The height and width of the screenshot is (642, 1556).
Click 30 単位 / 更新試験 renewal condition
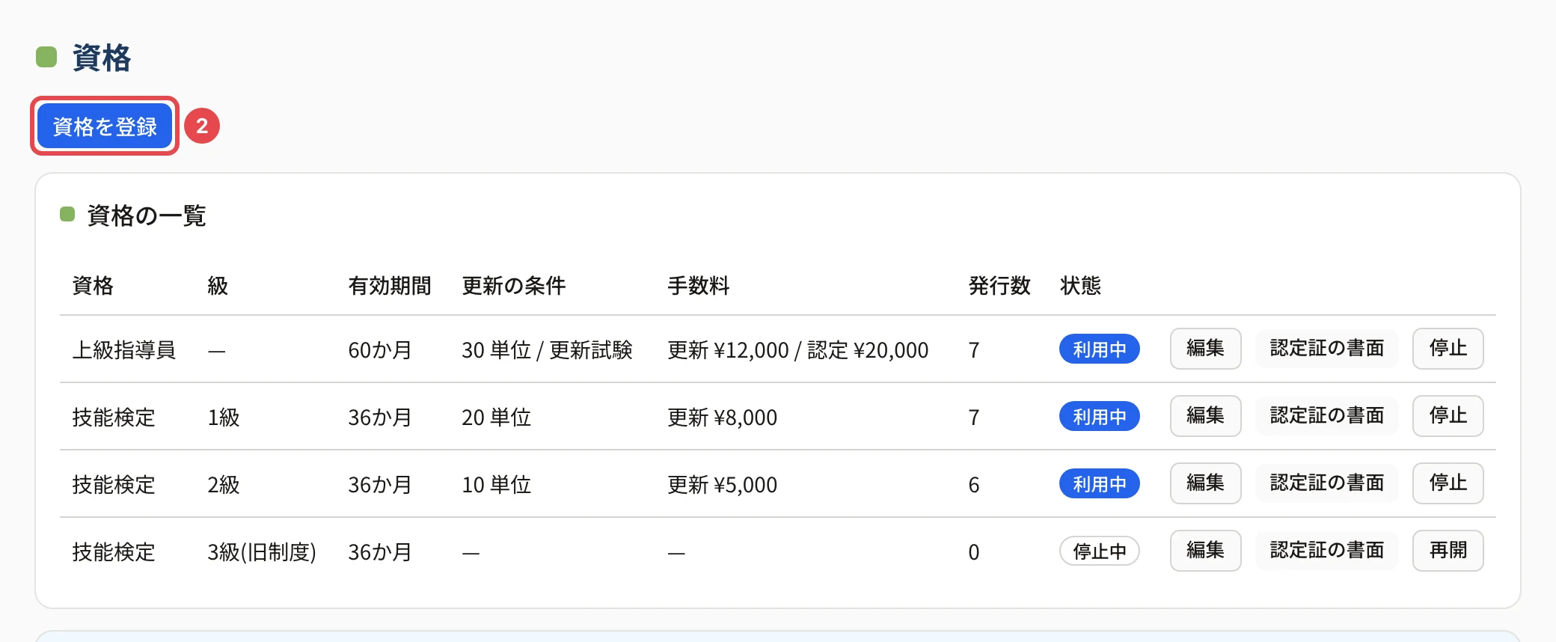pos(547,349)
